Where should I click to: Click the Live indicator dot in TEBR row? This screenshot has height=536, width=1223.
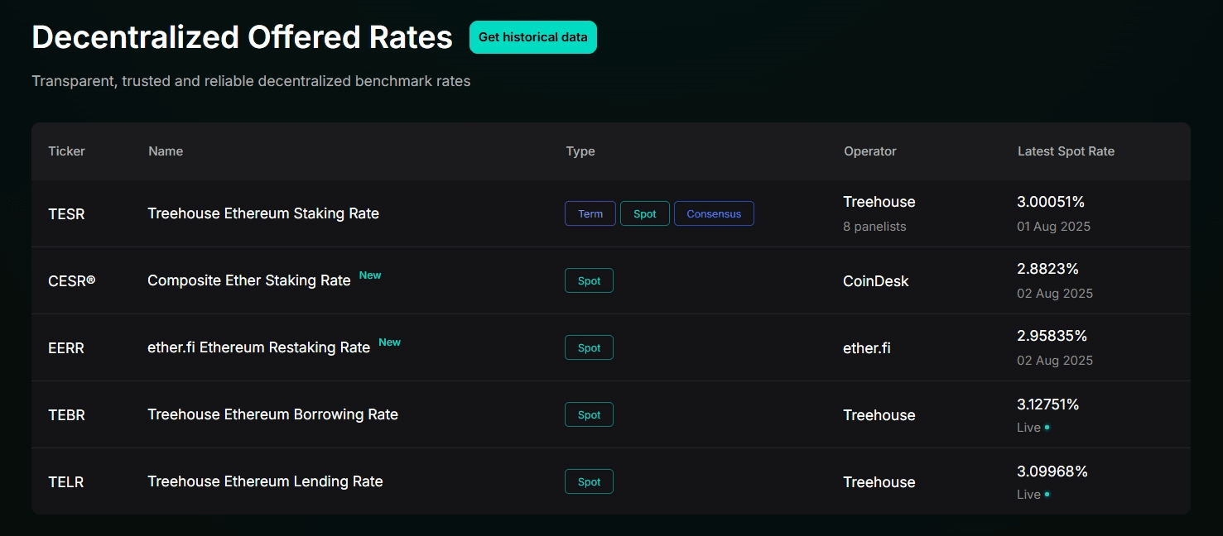pyautogui.click(x=1047, y=428)
